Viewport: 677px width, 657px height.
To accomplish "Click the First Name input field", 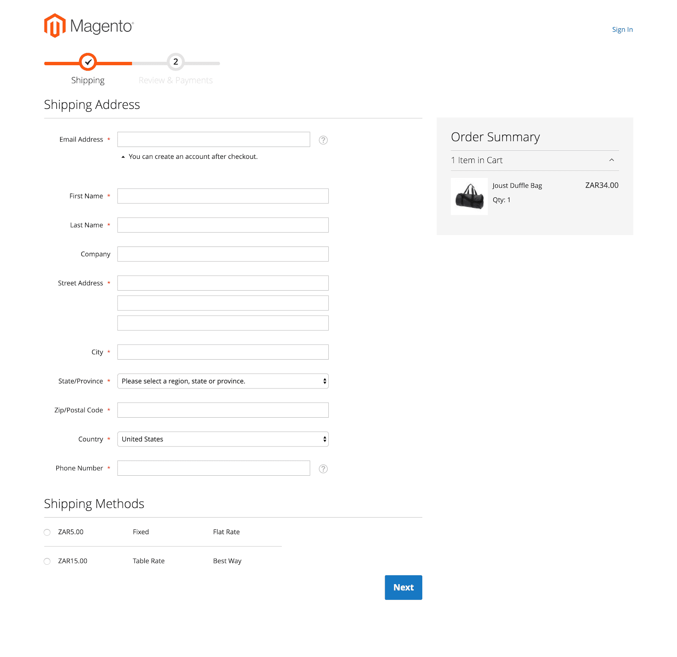I will pyautogui.click(x=223, y=196).
